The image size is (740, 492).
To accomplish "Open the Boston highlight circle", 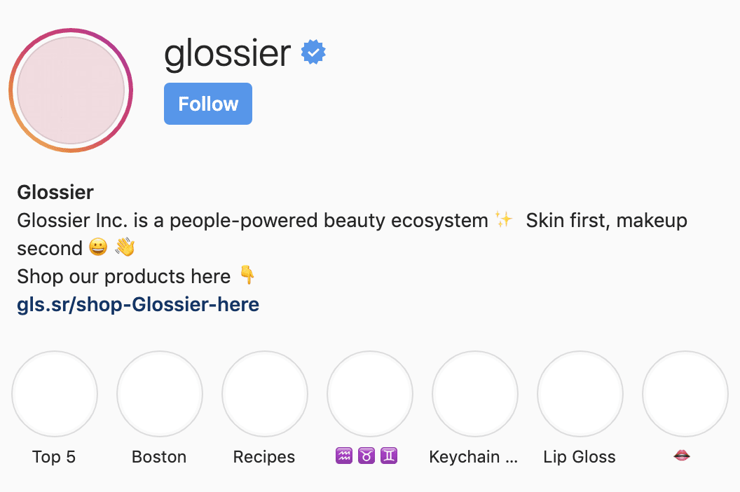I will point(160,393).
